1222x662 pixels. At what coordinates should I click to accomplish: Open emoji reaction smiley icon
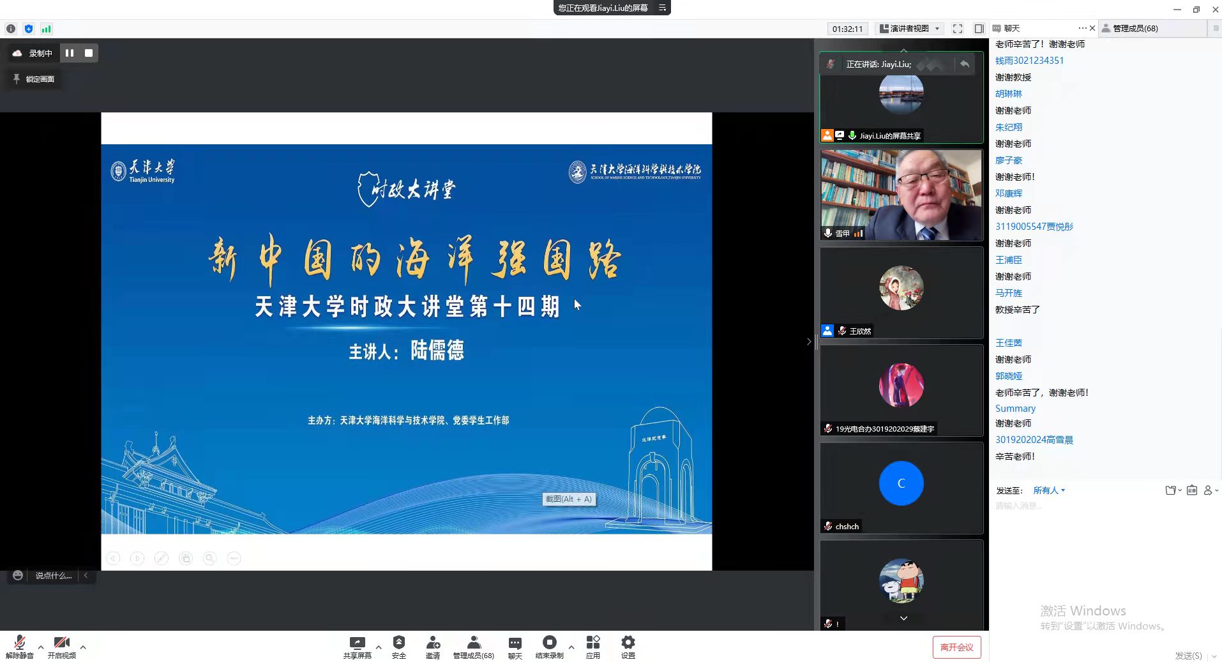click(18, 576)
